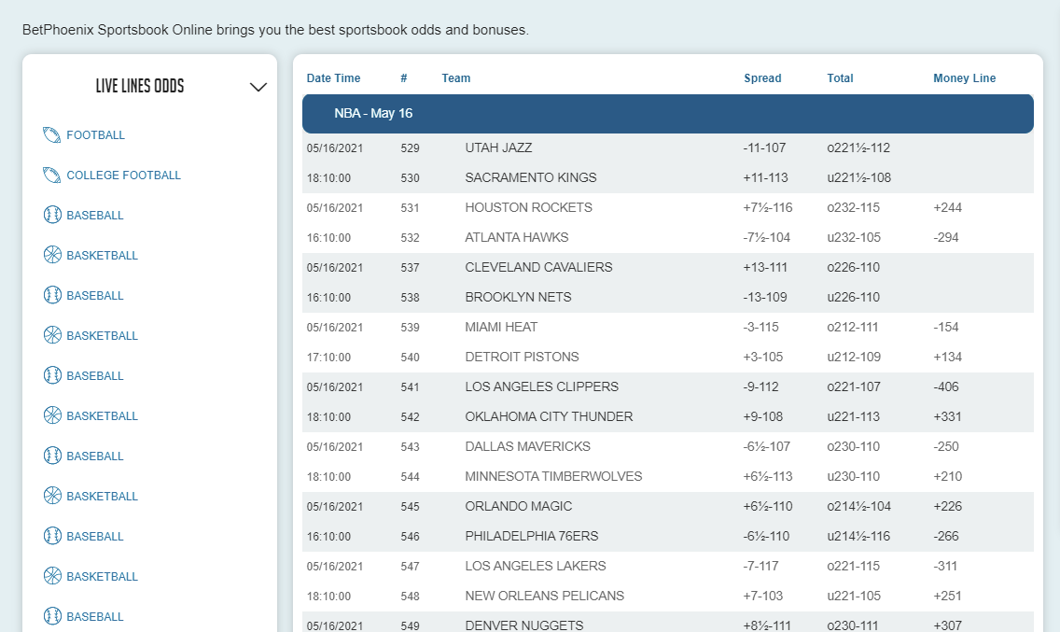Viewport: 1060px width, 632px height.
Task: Pick the Cavaliers spread +13-111
Action: point(765,267)
